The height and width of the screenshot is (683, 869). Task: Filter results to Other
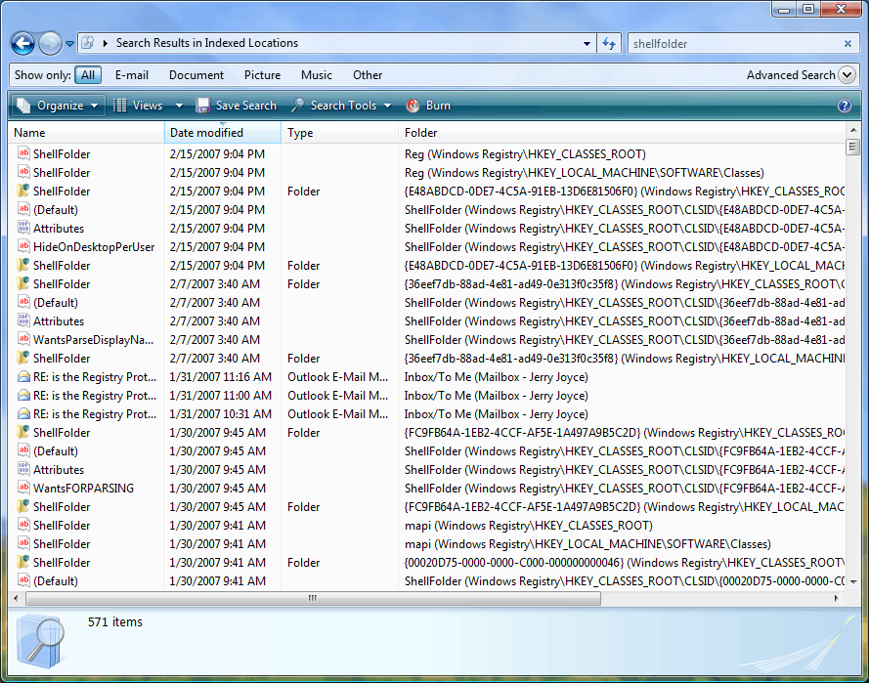[368, 75]
